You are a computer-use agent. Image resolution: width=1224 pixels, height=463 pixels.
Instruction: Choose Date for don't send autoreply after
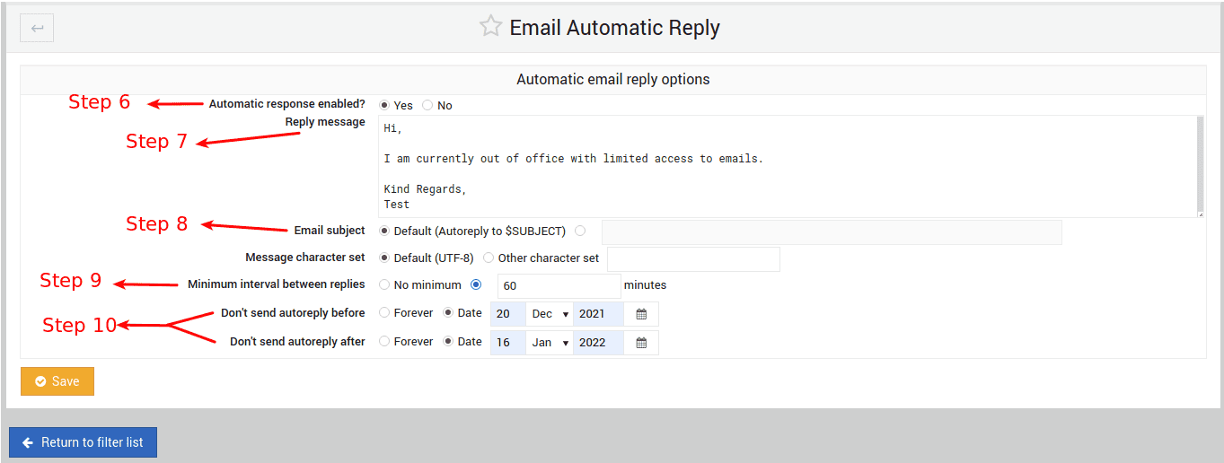click(x=448, y=342)
